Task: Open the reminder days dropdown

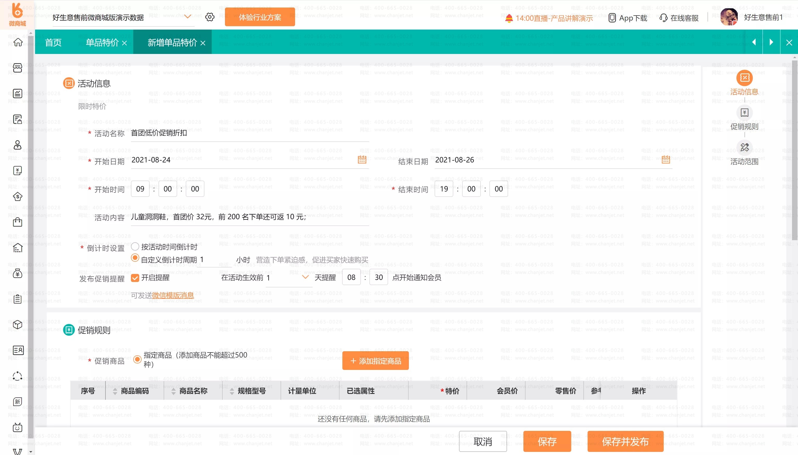Action: [305, 277]
